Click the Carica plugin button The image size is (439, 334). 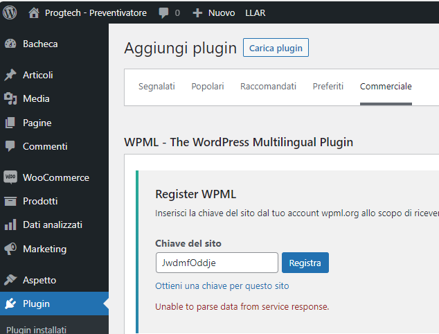[x=276, y=48]
